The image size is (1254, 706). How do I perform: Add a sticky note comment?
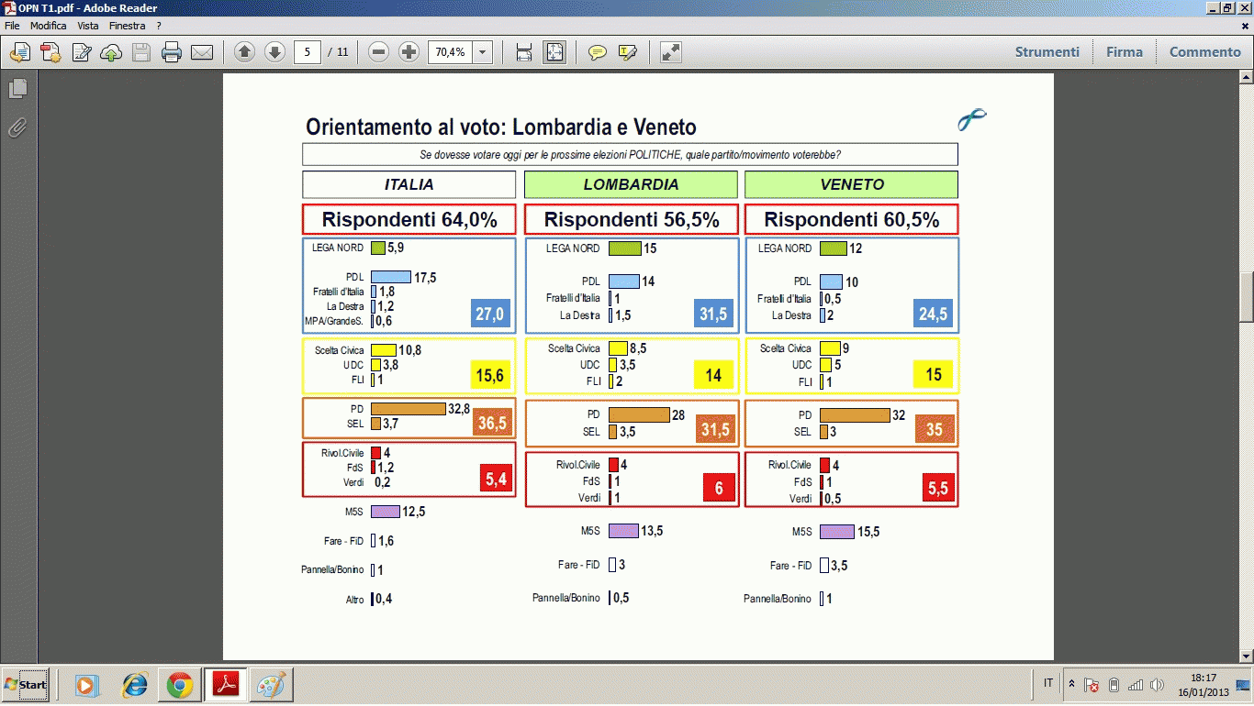click(598, 52)
